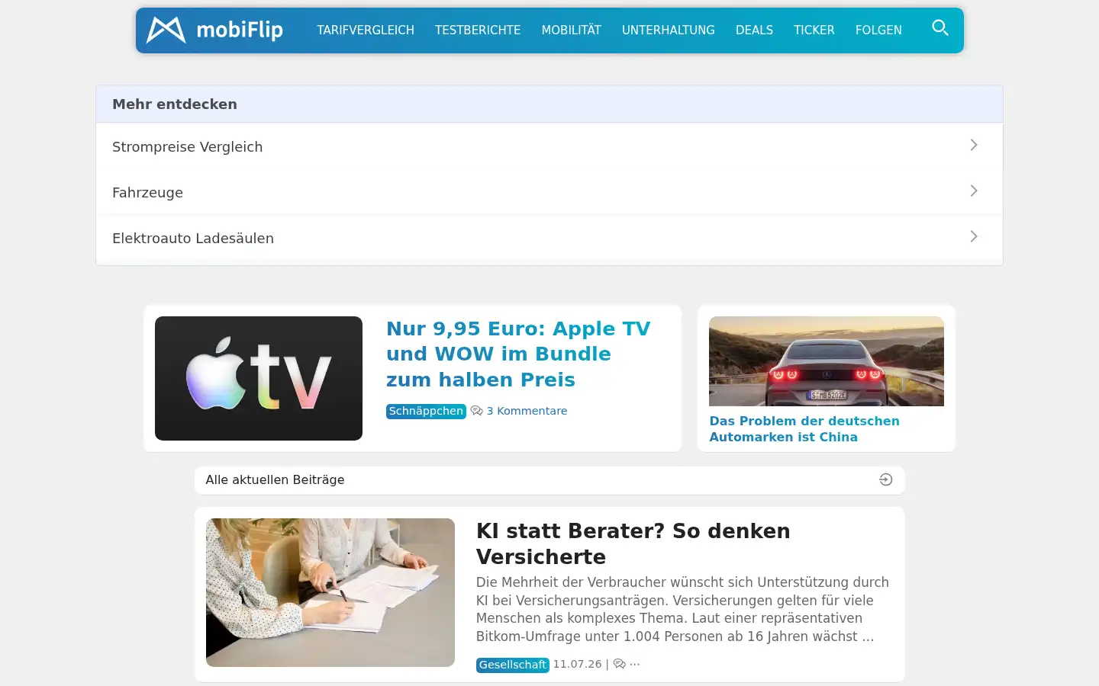Viewport: 1099px width, 686px height.
Task: Open the search magnifier icon
Action: point(939,28)
